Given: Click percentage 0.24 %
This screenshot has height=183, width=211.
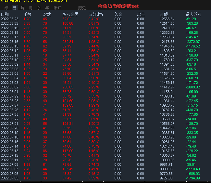Looking at the screenshot, I should tap(94, 55).
